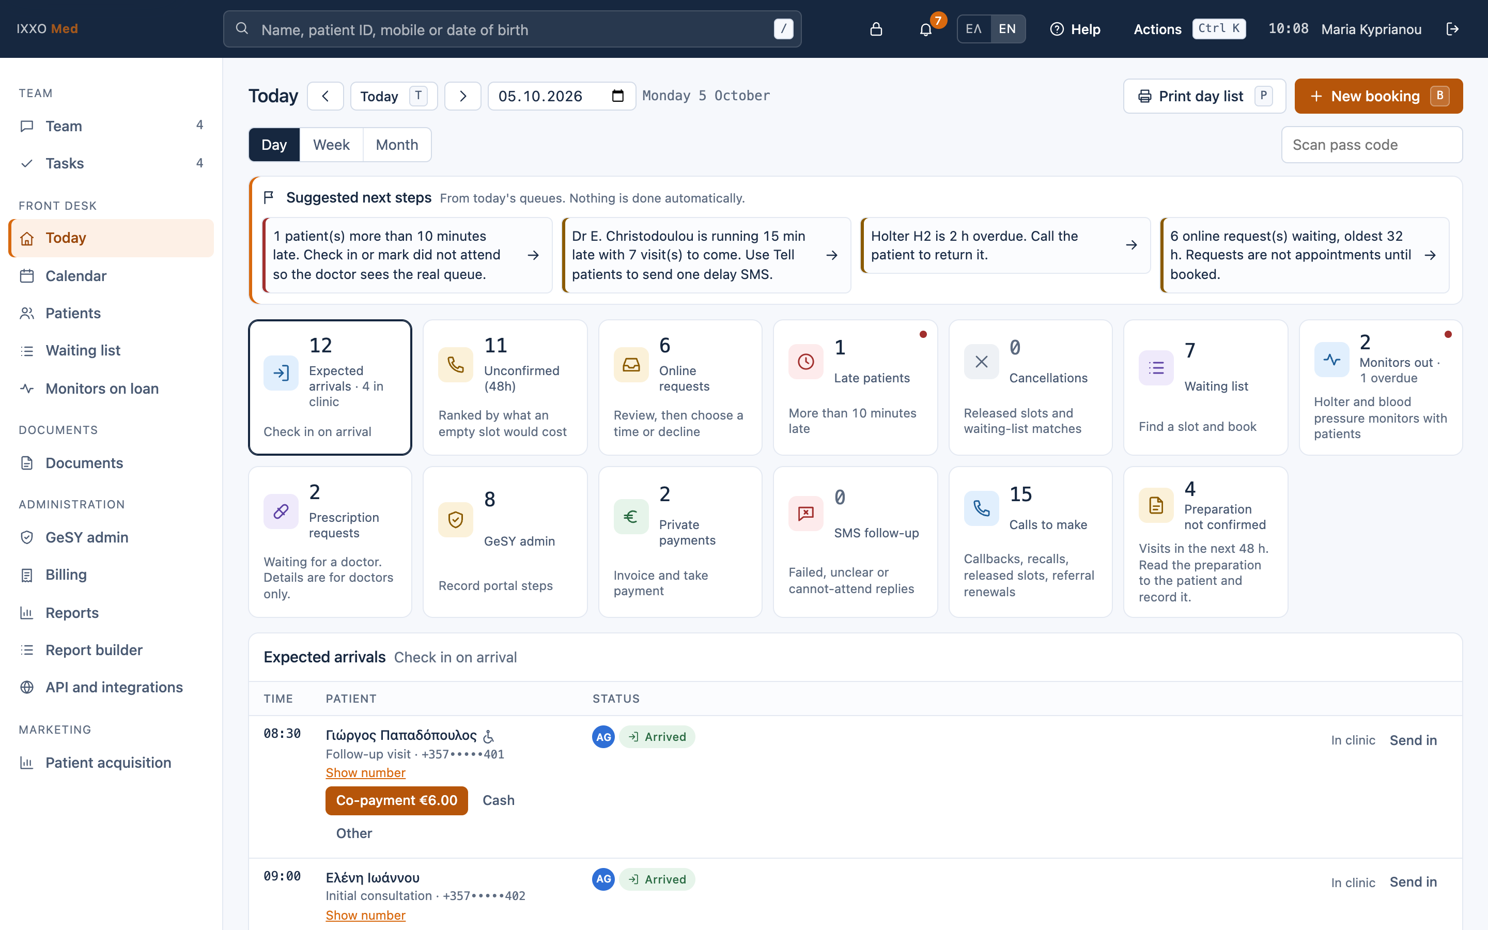Image resolution: width=1488 pixels, height=930 pixels.
Task: Open the late patient suggestion
Action: [x=407, y=255]
